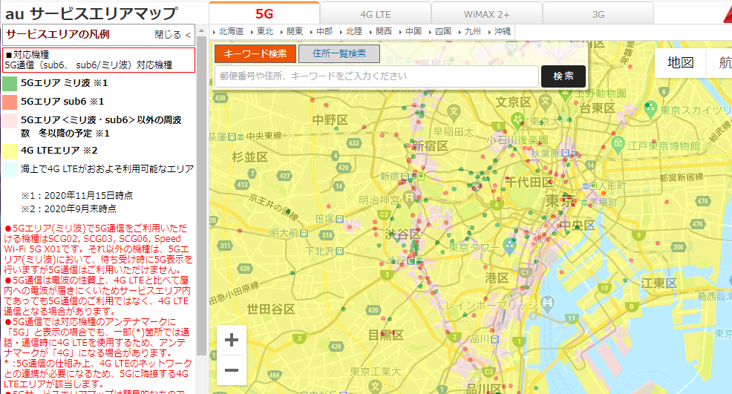This screenshot has height=394, width=732.
Task: Click the サービスエリアの凡例 legend heading
Action: pyautogui.click(x=58, y=35)
